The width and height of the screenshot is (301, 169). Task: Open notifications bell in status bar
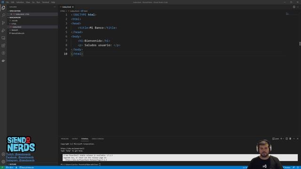pos(298,168)
